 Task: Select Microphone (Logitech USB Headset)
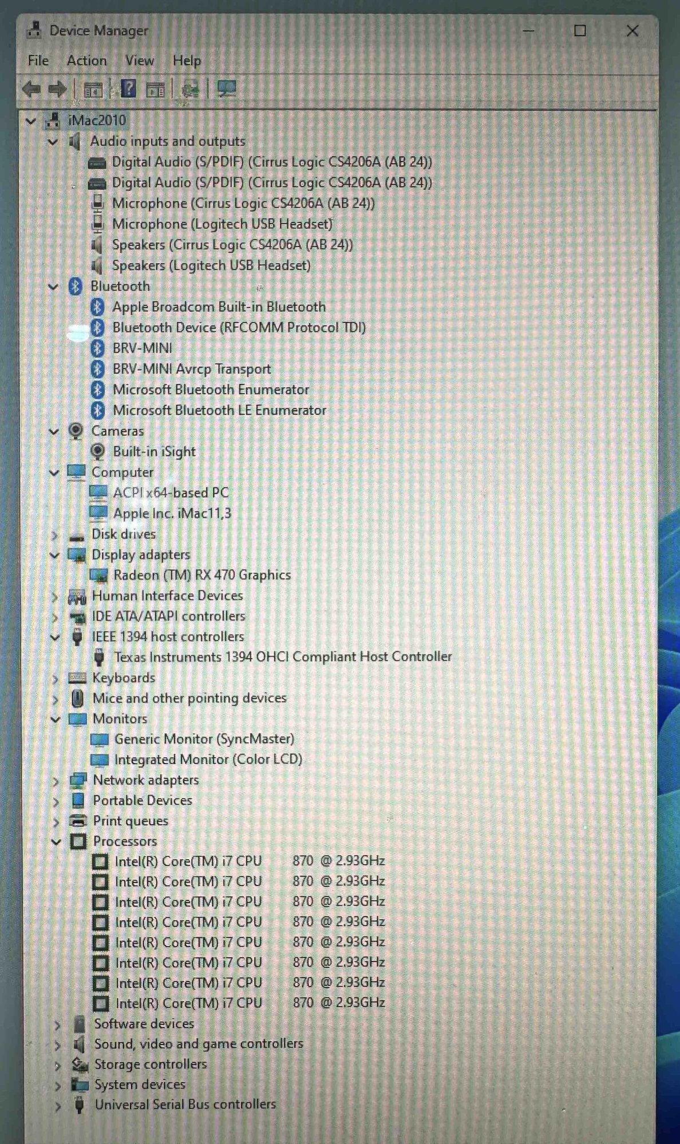[x=222, y=224]
